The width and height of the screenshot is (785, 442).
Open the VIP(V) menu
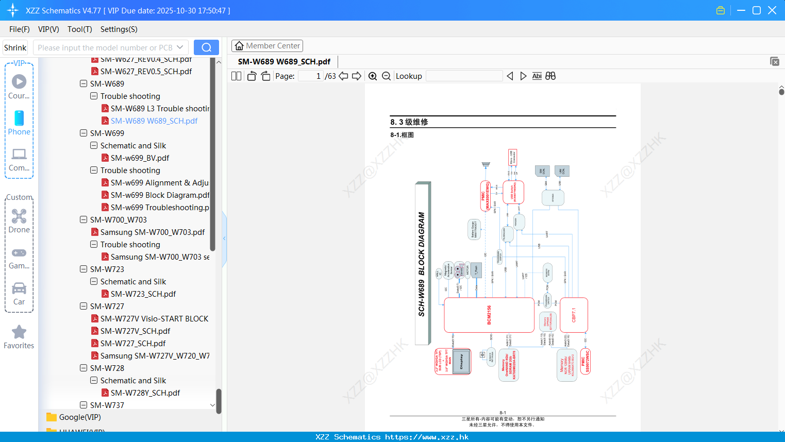(48, 29)
